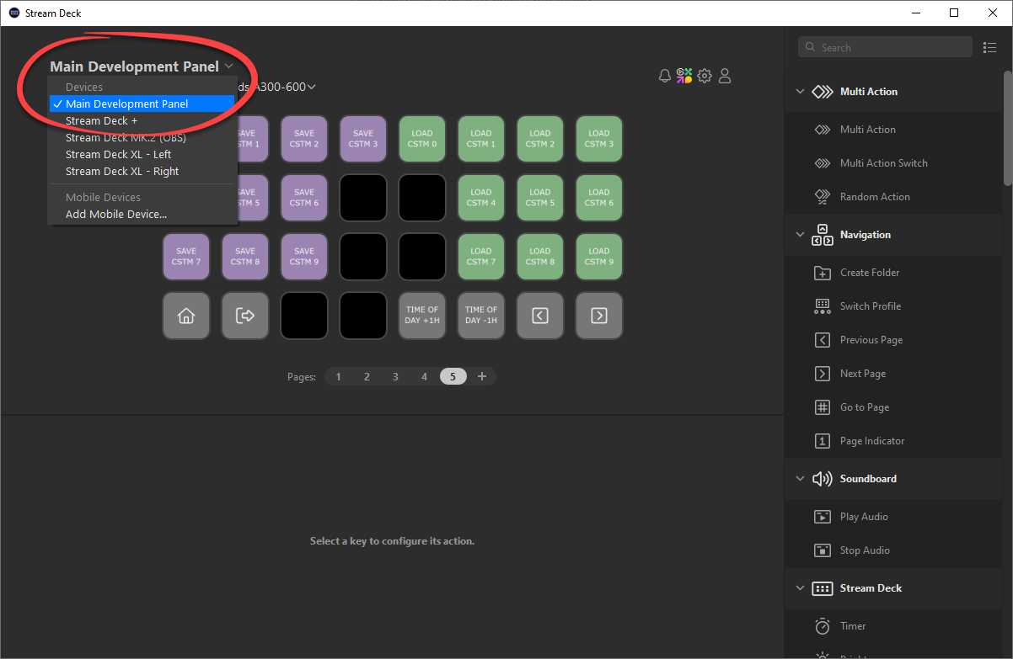Image resolution: width=1013 pixels, height=659 pixels.
Task: Open the Marketplace colorful icon
Action: 684,76
